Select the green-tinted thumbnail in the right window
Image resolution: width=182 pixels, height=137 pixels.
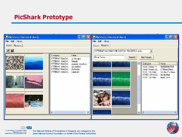click(121, 79)
